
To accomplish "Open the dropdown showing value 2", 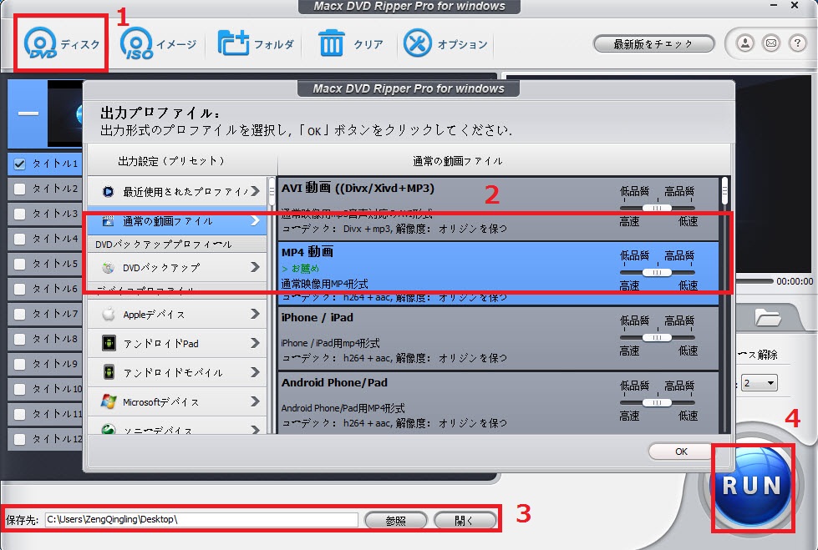I will pyautogui.click(x=760, y=383).
